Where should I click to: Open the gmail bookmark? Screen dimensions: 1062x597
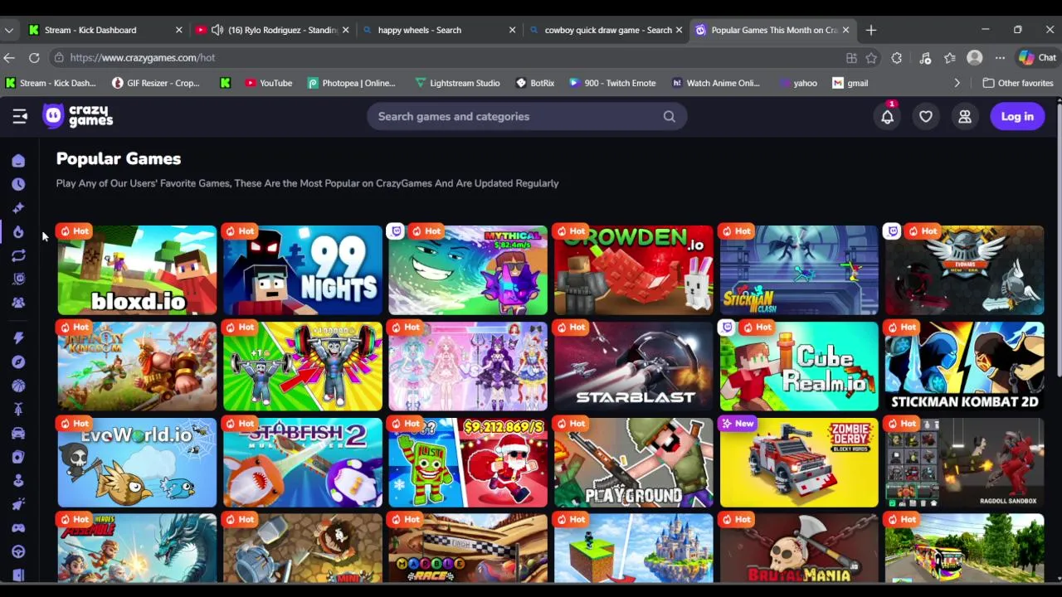[850, 83]
